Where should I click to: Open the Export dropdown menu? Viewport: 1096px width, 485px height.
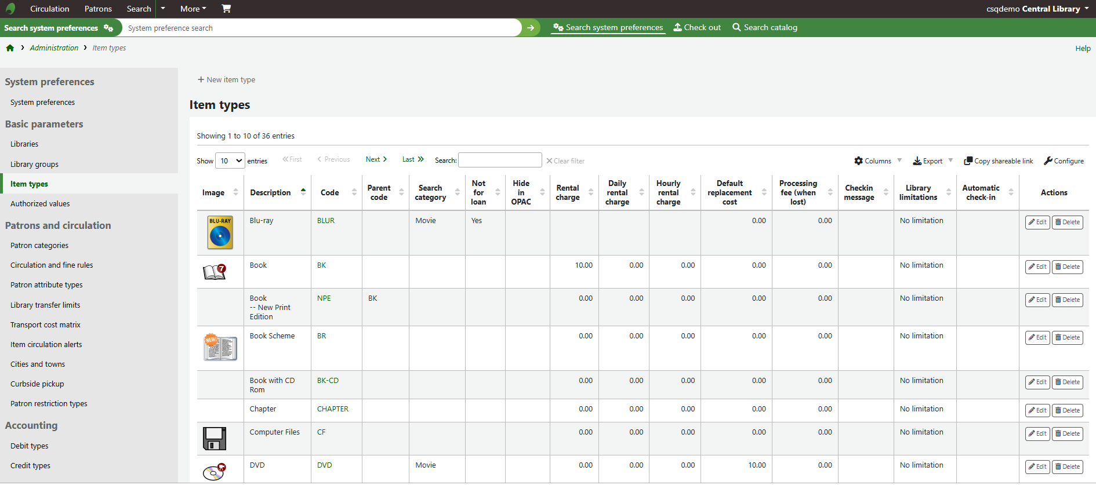pyautogui.click(x=932, y=161)
